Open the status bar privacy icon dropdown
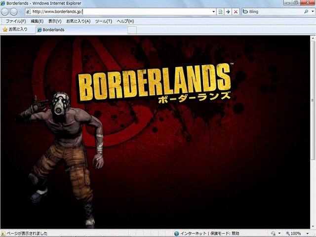 pyautogui.click(x=279, y=234)
